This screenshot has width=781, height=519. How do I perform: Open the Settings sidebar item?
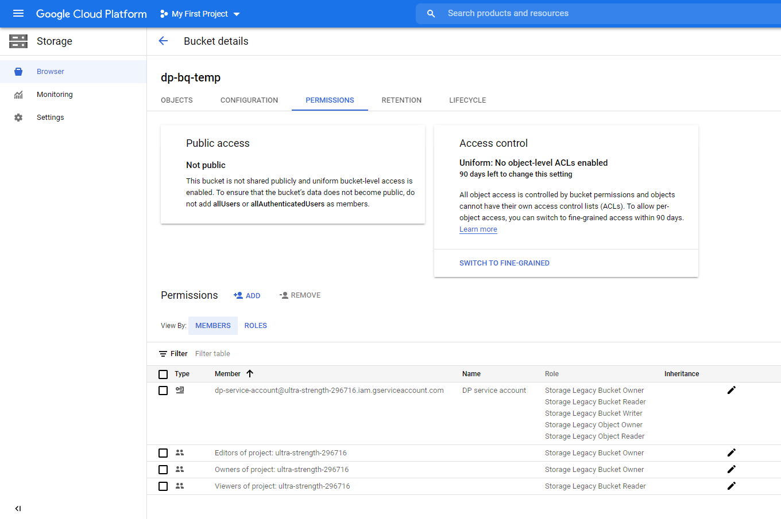pos(74,118)
